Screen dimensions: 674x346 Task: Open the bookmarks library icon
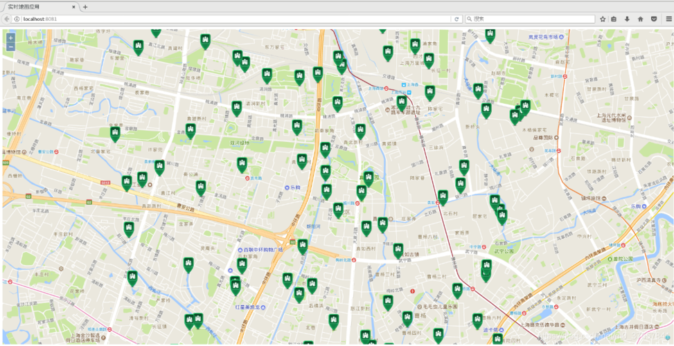[x=614, y=19]
